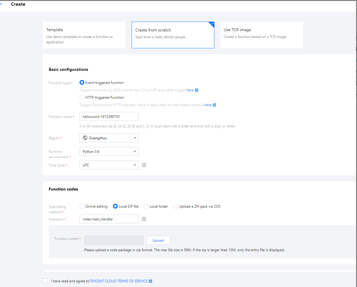Open external link icon after web-based scenarios 'here'

215,105
